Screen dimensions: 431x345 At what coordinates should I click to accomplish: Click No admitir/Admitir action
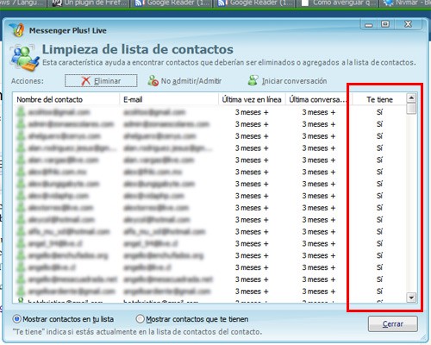(184, 81)
